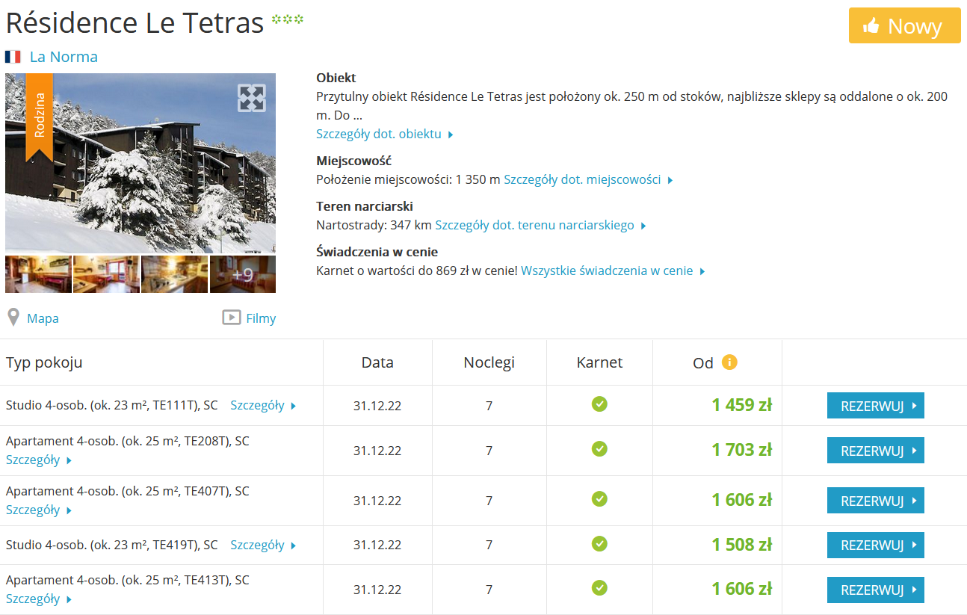This screenshot has height=615, width=967.
Task: Click REZERWUJ for Apartament TE413T
Action: point(875,590)
